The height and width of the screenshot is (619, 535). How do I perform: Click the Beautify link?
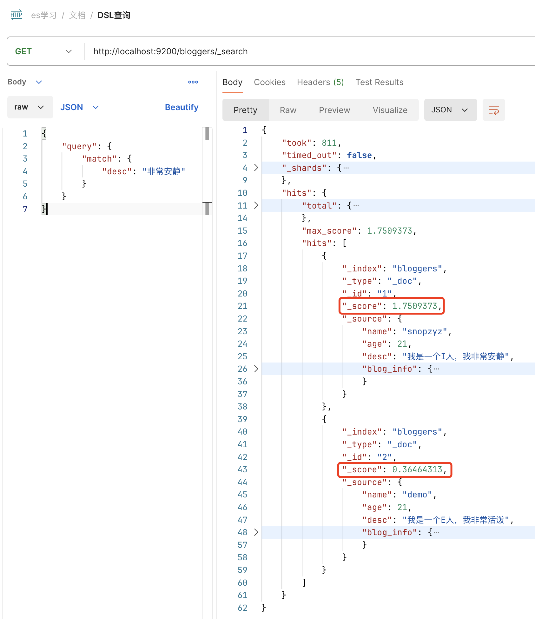[182, 107]
